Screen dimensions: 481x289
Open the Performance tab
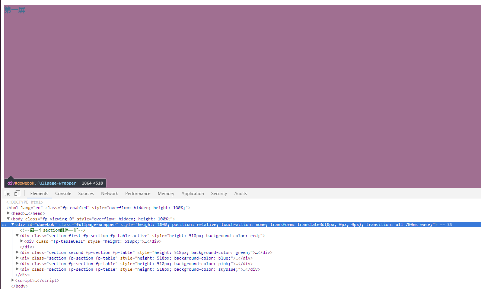[x=138, y=194]
